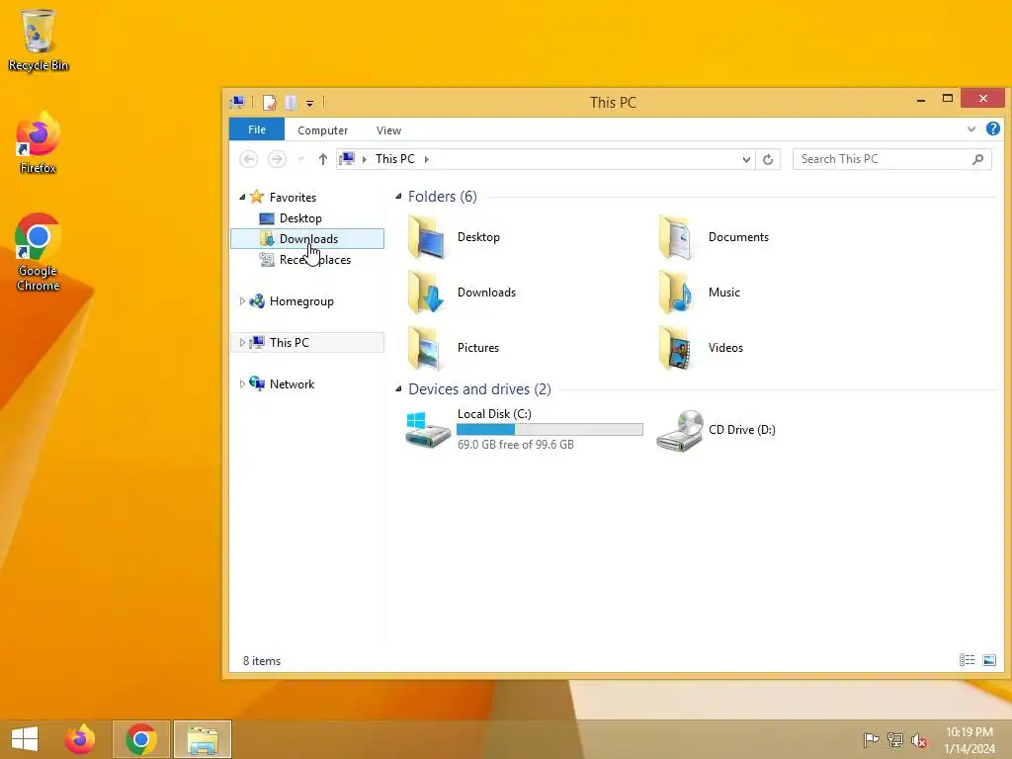
Task: Select the Firefox desktop shortcut
Action: (39, 143)
